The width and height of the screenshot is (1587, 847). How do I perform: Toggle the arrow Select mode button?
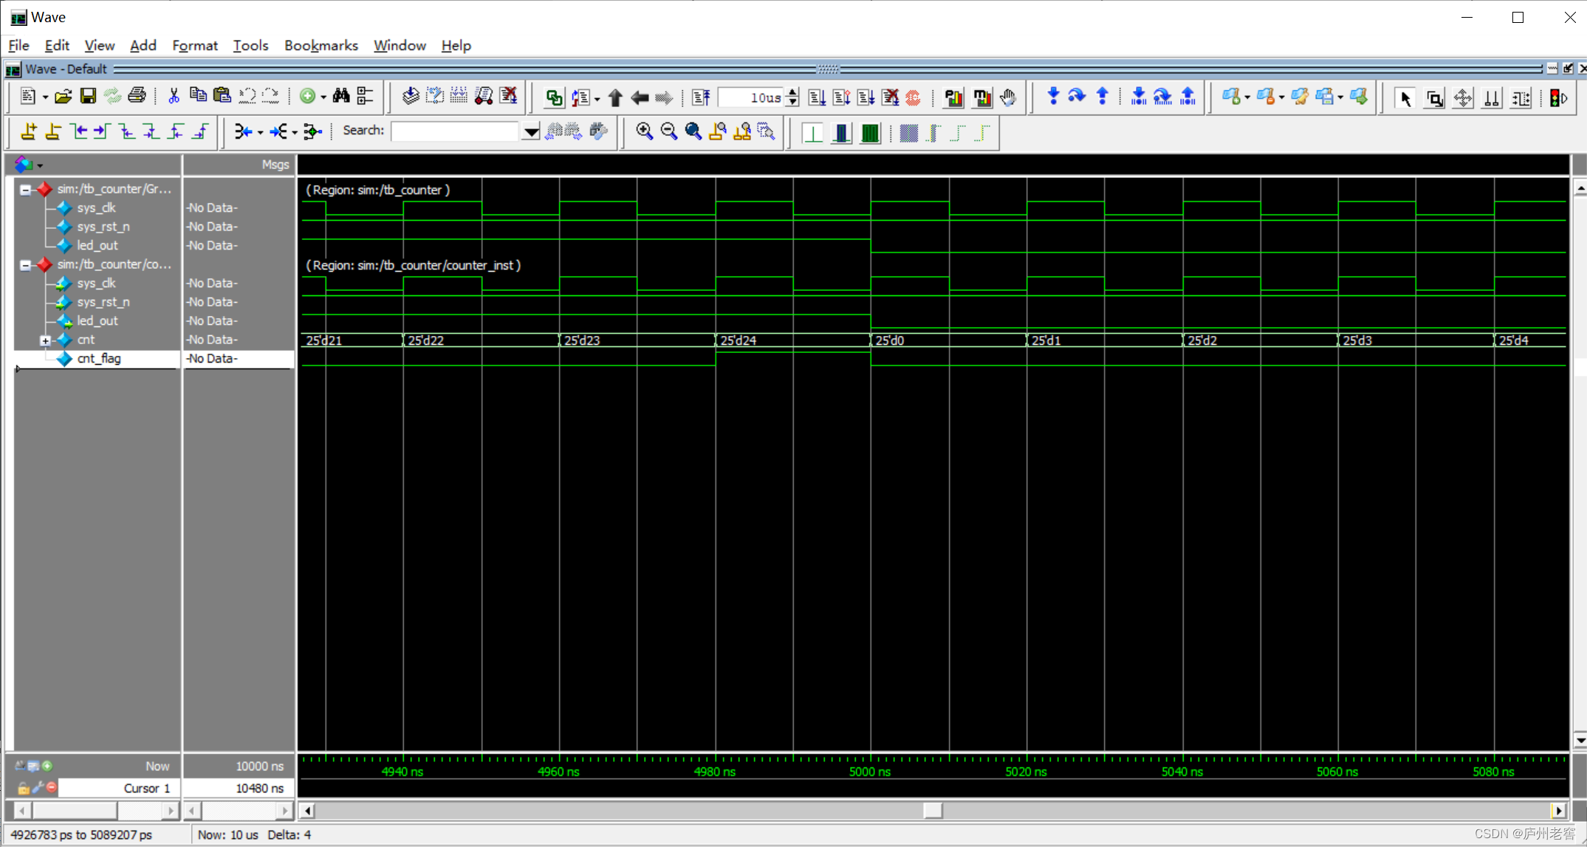click(1405, 97)
